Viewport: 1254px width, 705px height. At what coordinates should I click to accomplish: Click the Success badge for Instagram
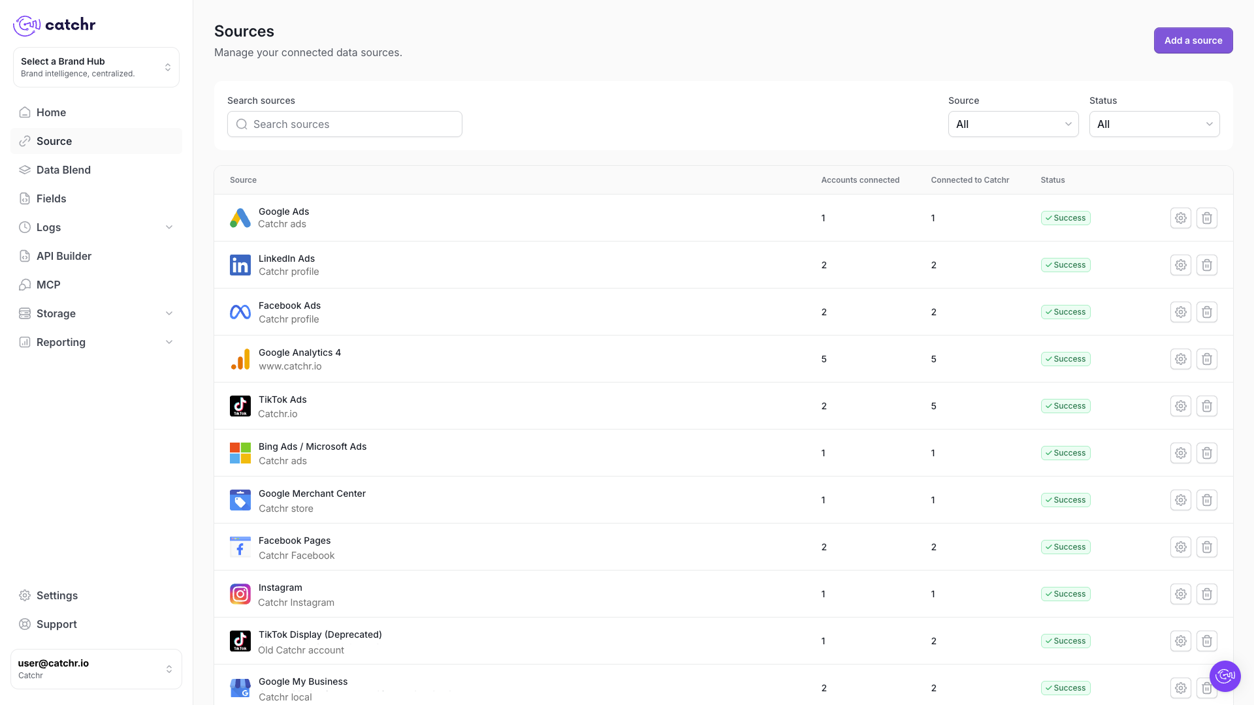pos(1066,594)
